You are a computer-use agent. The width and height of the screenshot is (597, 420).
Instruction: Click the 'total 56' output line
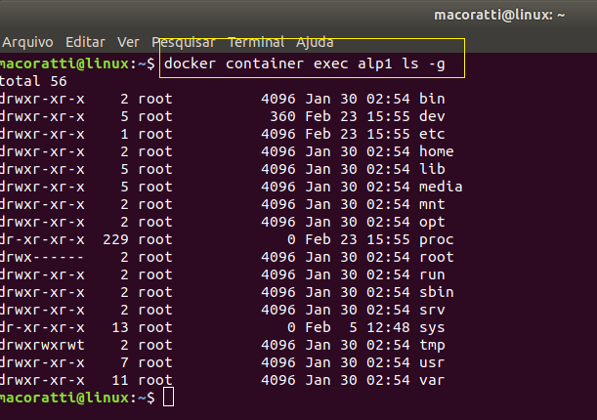tap(33, 81)
